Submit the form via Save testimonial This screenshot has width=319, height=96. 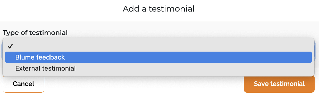(279, 84)
